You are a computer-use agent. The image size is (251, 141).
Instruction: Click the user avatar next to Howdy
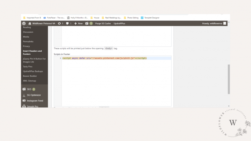point(225,23)
